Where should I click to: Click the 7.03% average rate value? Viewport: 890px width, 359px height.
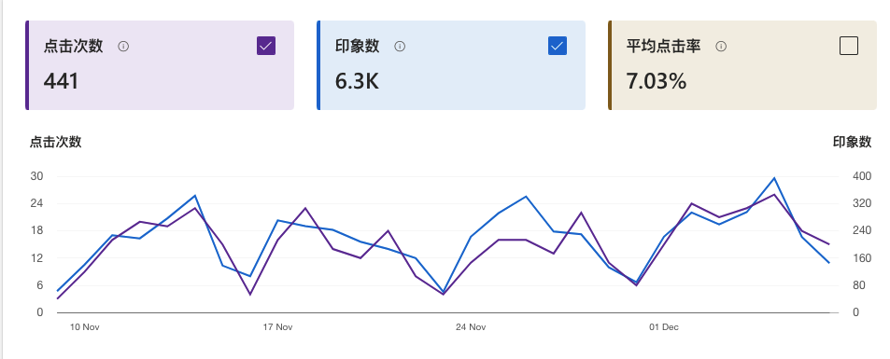(657, 82)
